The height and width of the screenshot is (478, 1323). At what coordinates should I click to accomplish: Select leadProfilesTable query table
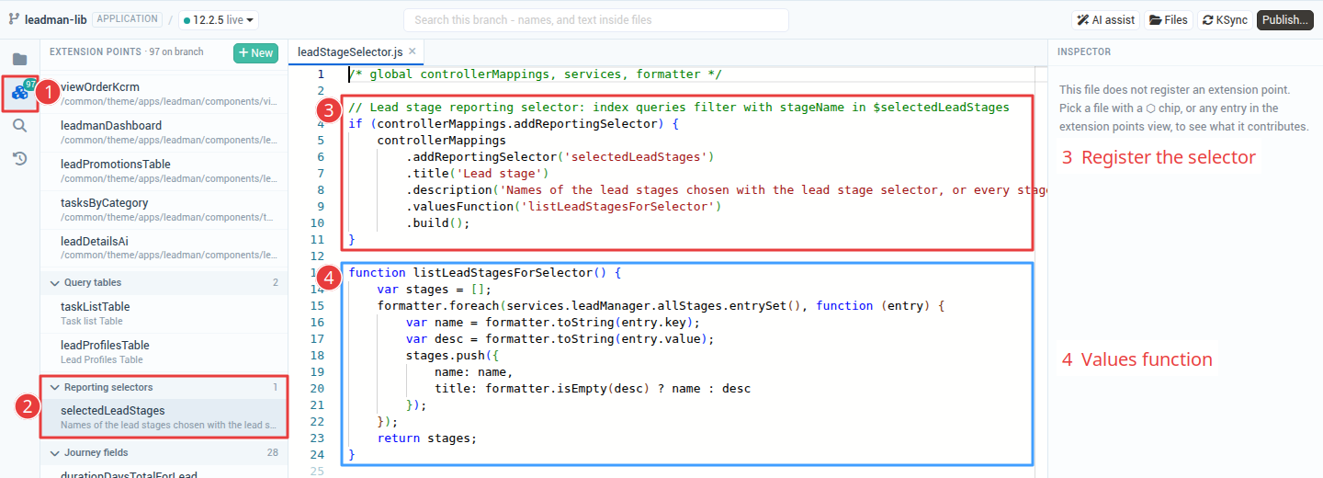click(x=164, y=351)
